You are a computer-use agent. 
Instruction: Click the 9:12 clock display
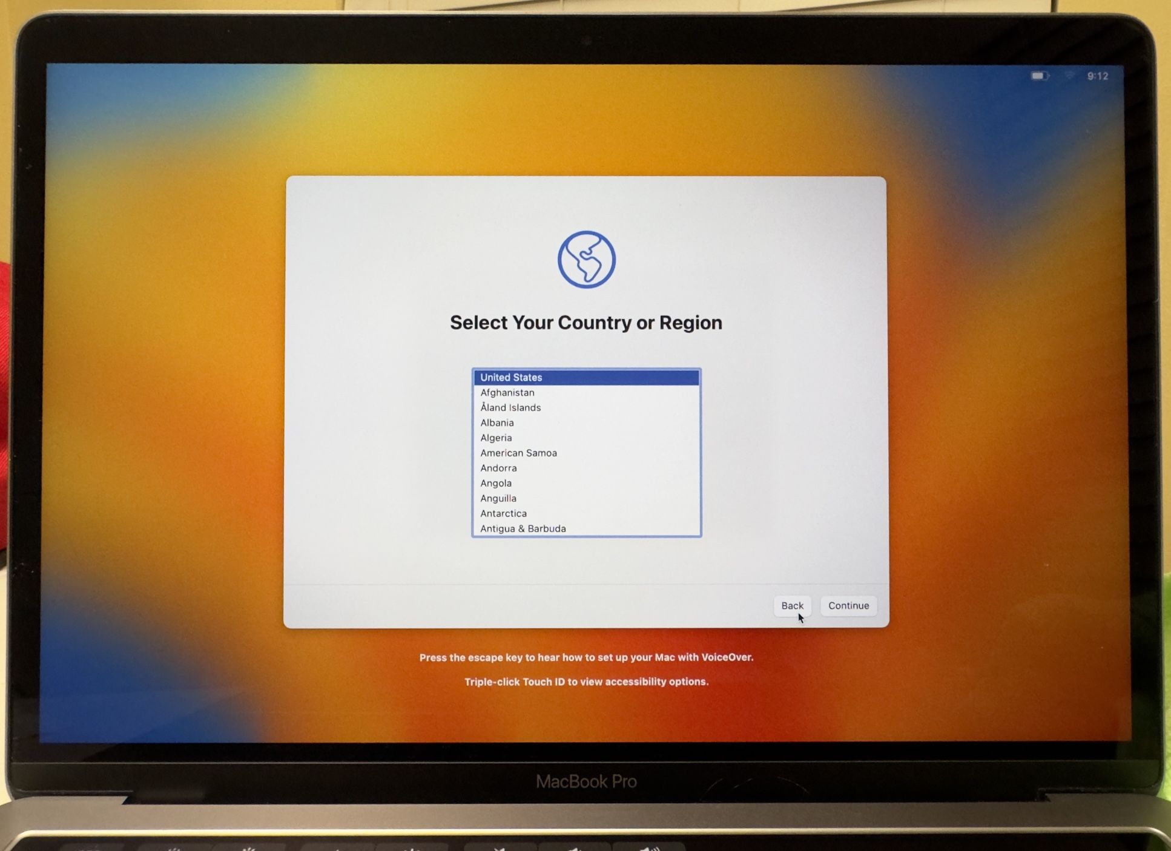point(1097,76)
